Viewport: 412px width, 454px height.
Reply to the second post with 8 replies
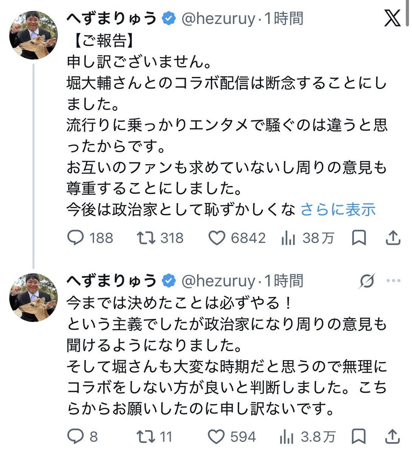82,437
